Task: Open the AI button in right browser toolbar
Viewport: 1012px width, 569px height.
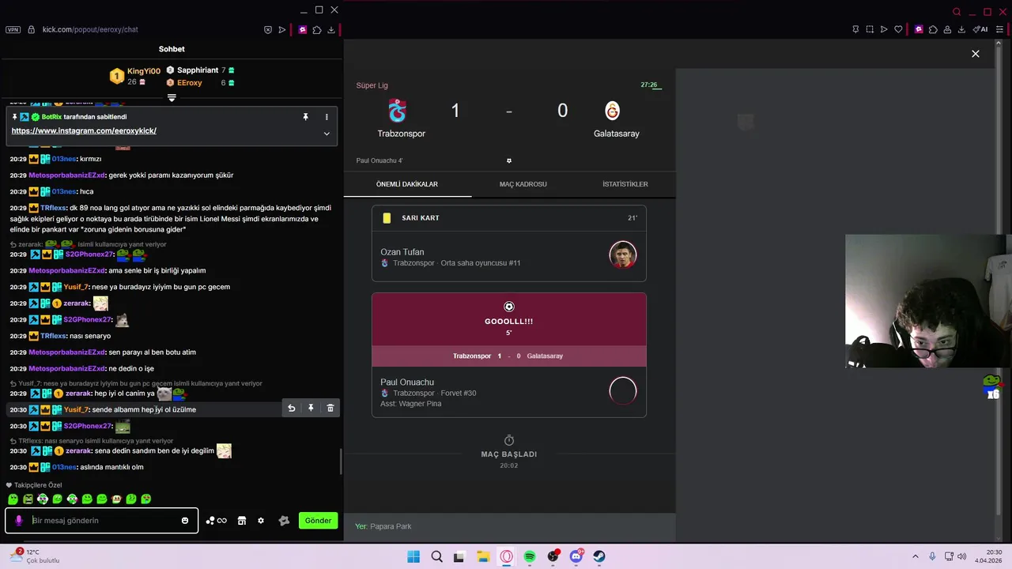Action: (980, 29)
